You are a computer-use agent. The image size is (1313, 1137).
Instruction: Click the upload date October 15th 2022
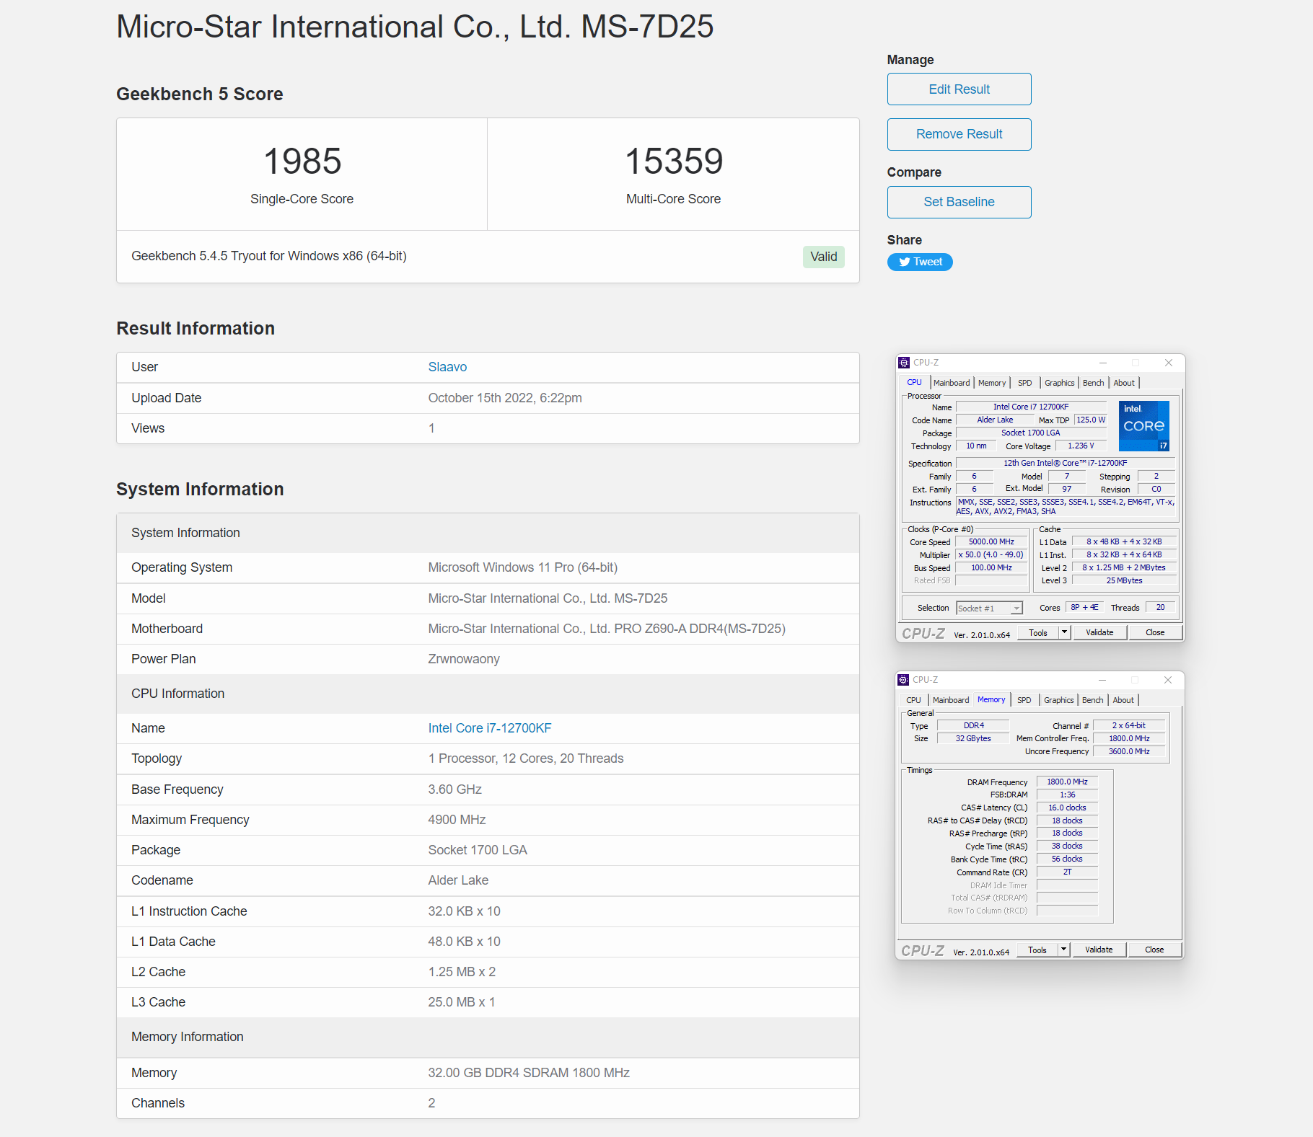(x=505, y=398)
